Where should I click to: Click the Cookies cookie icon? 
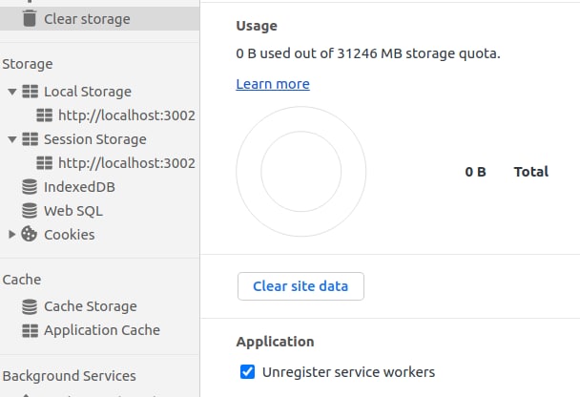click(x=29, y=235)
